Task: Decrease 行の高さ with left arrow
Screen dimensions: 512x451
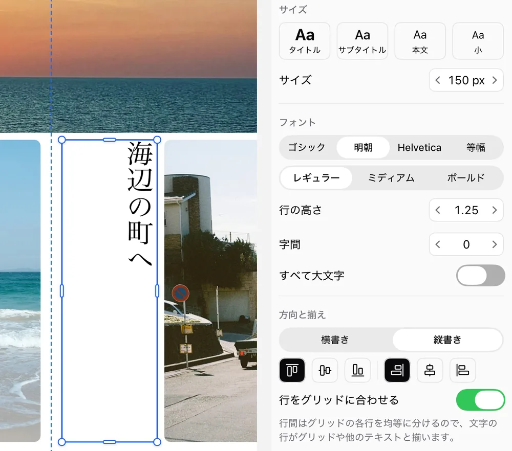Action: [x=438, y=210]
